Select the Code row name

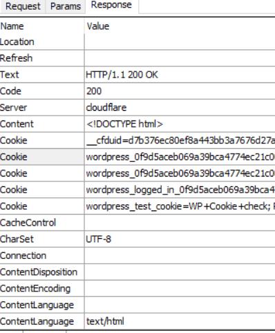[10, 91]
